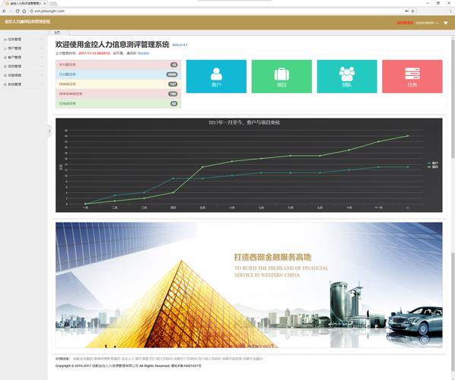Click the browser back arrow

4,11
